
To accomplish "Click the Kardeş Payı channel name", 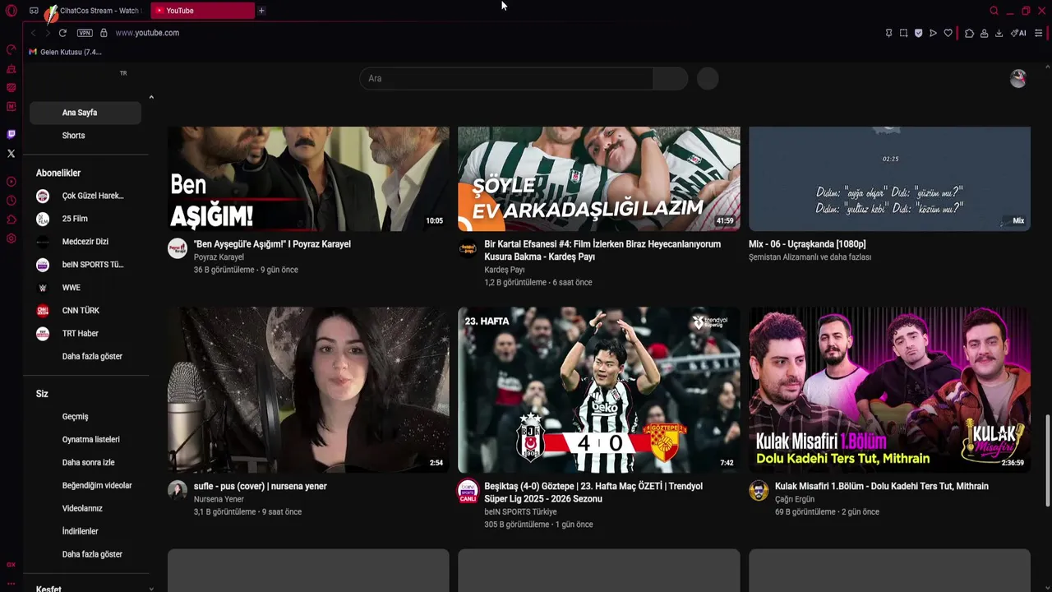I will 505,270.
